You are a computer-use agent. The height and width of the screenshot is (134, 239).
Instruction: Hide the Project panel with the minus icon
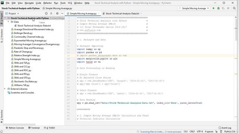point(62,13)
